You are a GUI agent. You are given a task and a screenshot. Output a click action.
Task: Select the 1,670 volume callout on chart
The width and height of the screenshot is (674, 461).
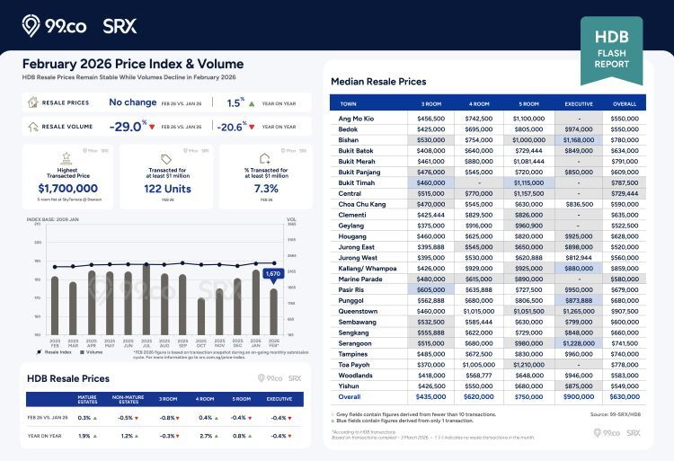(x=273, y=275)
